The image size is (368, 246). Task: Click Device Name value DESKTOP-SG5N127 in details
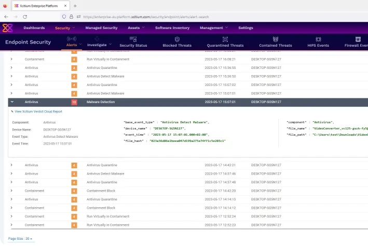[x=57, y=130]
